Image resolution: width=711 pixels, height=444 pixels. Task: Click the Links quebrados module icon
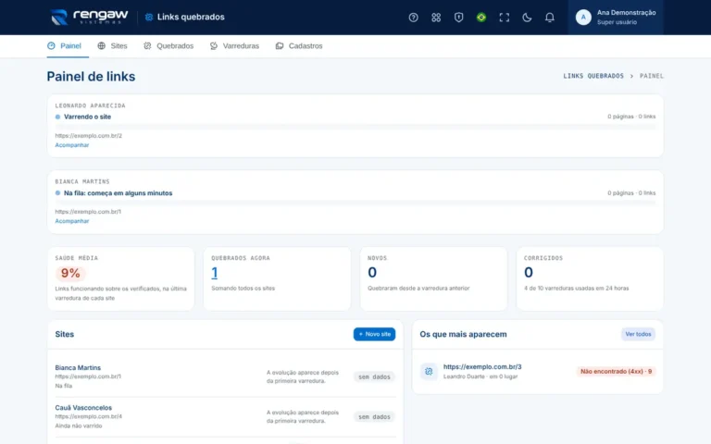tap(149, 18)
